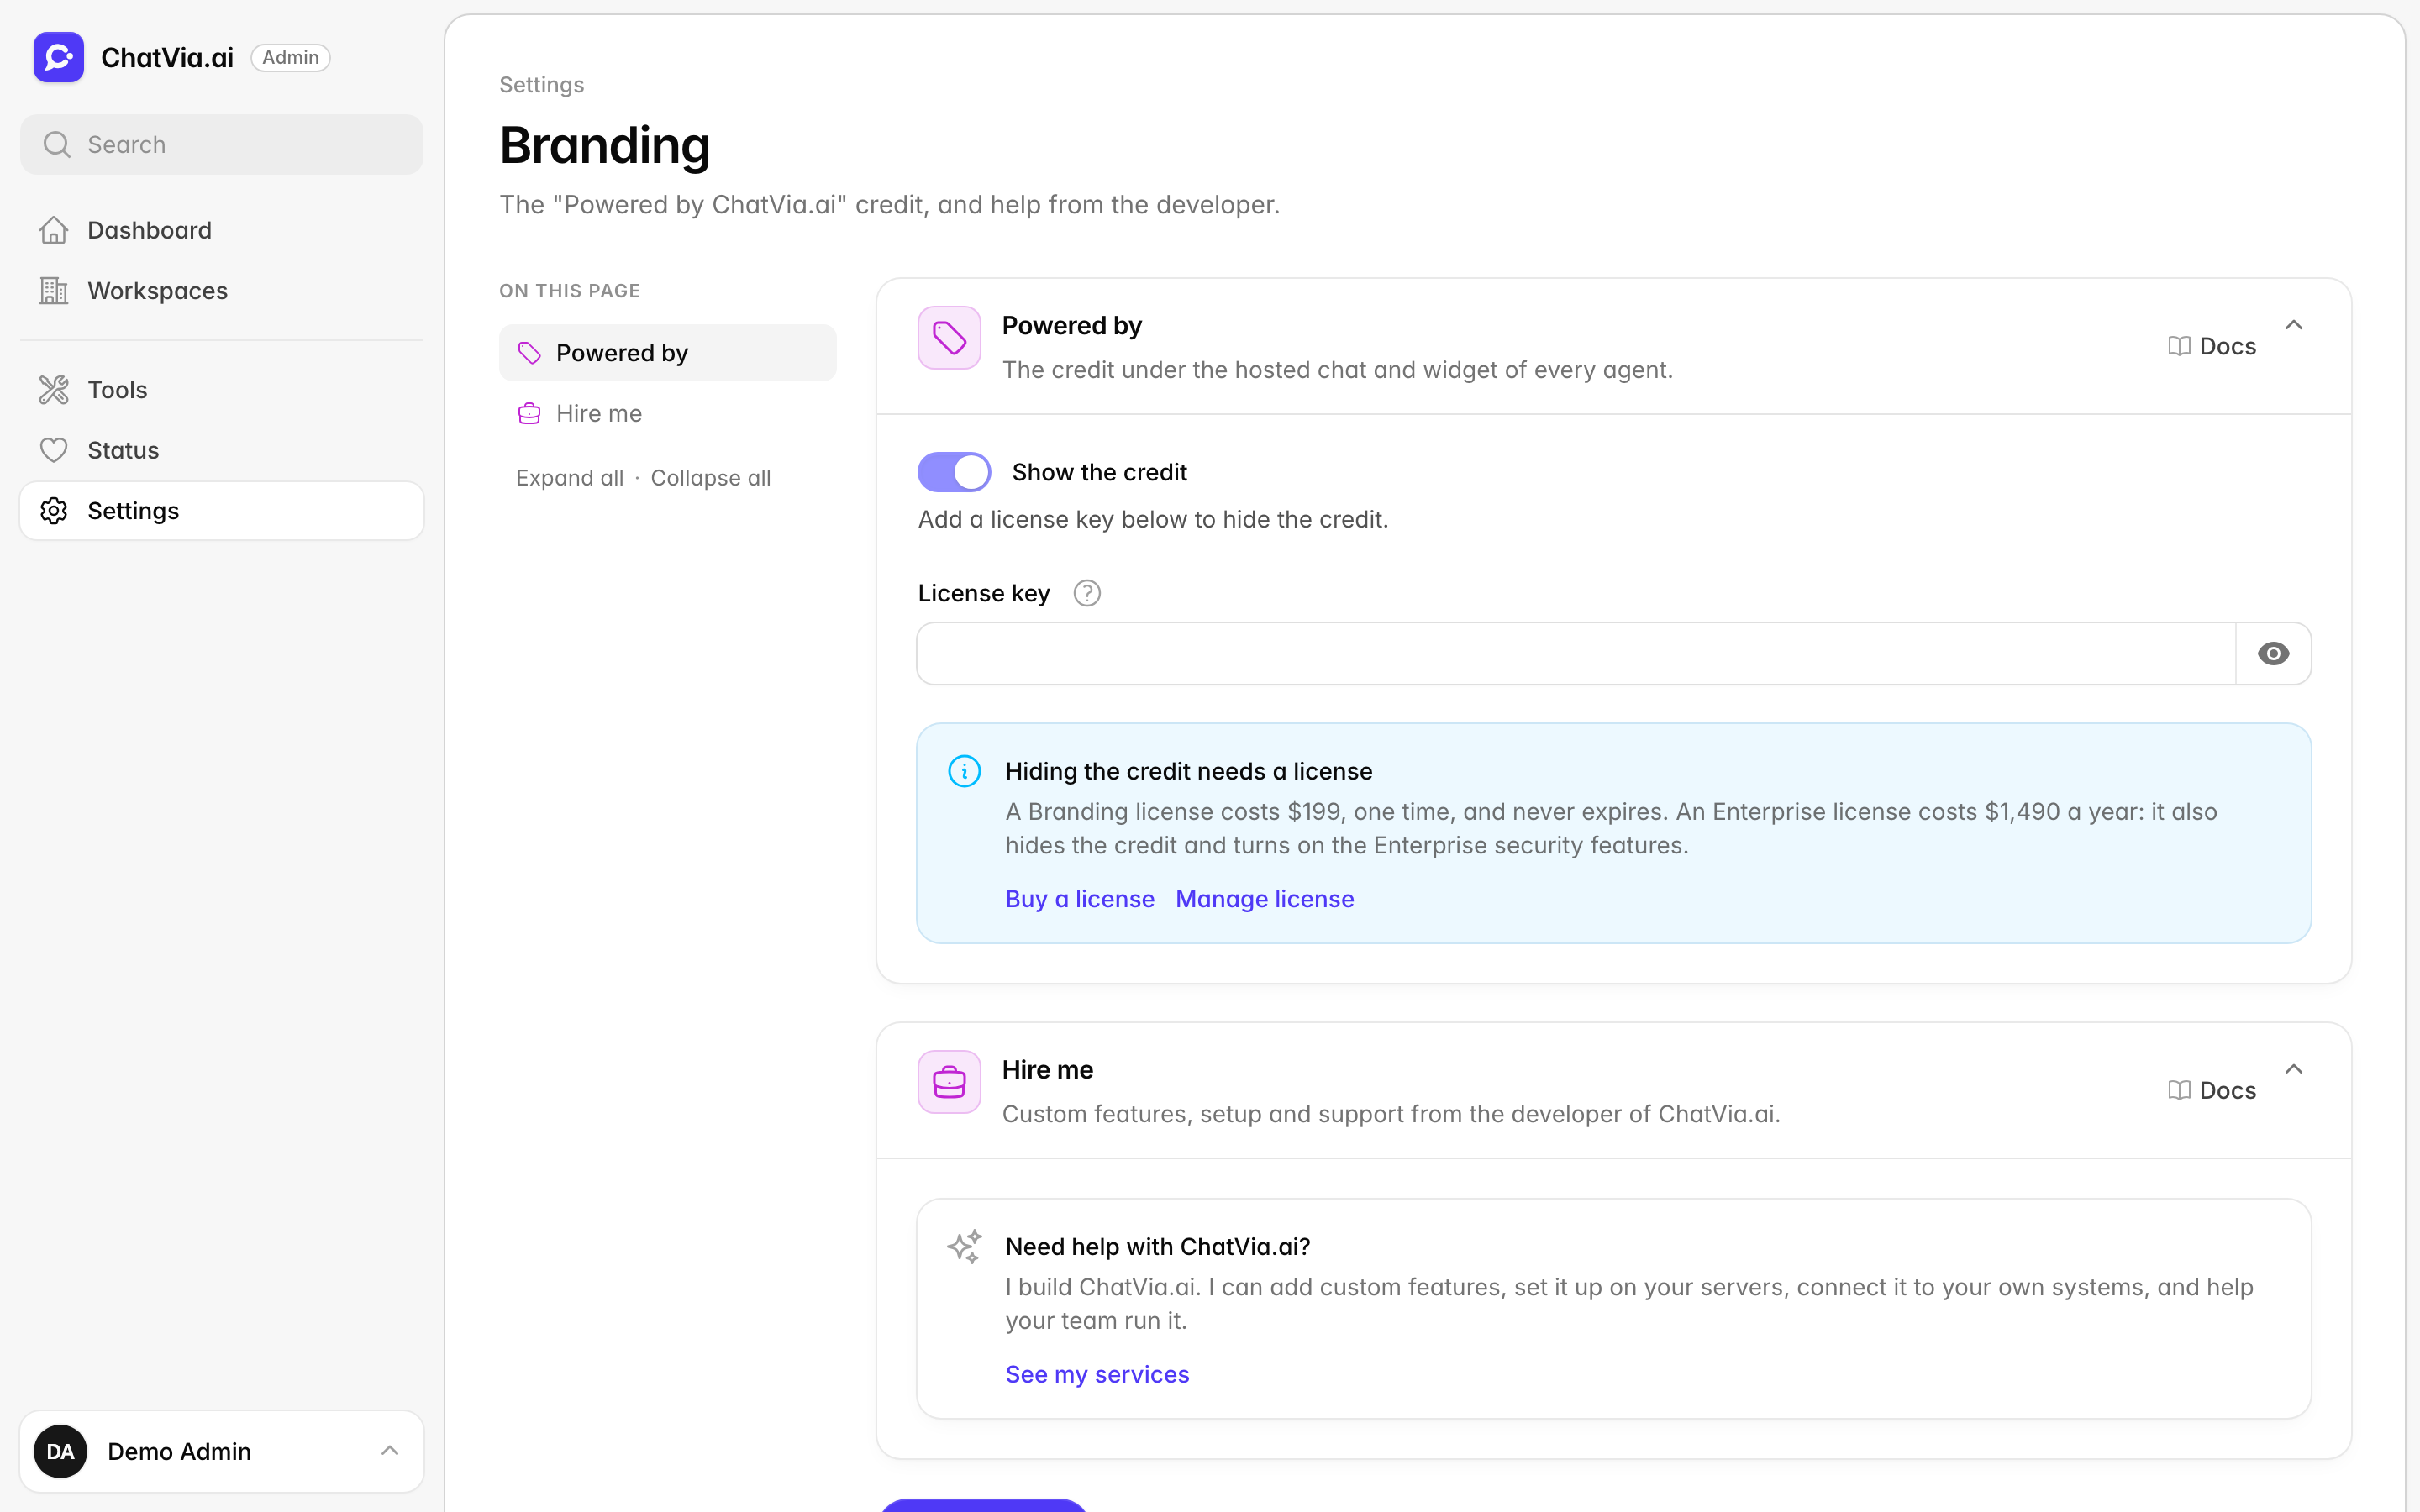Click the book icon of Hire me Docs
Image resolution: width=2420 pixels, height=1512 pixels.
tap(2179, 1090)
